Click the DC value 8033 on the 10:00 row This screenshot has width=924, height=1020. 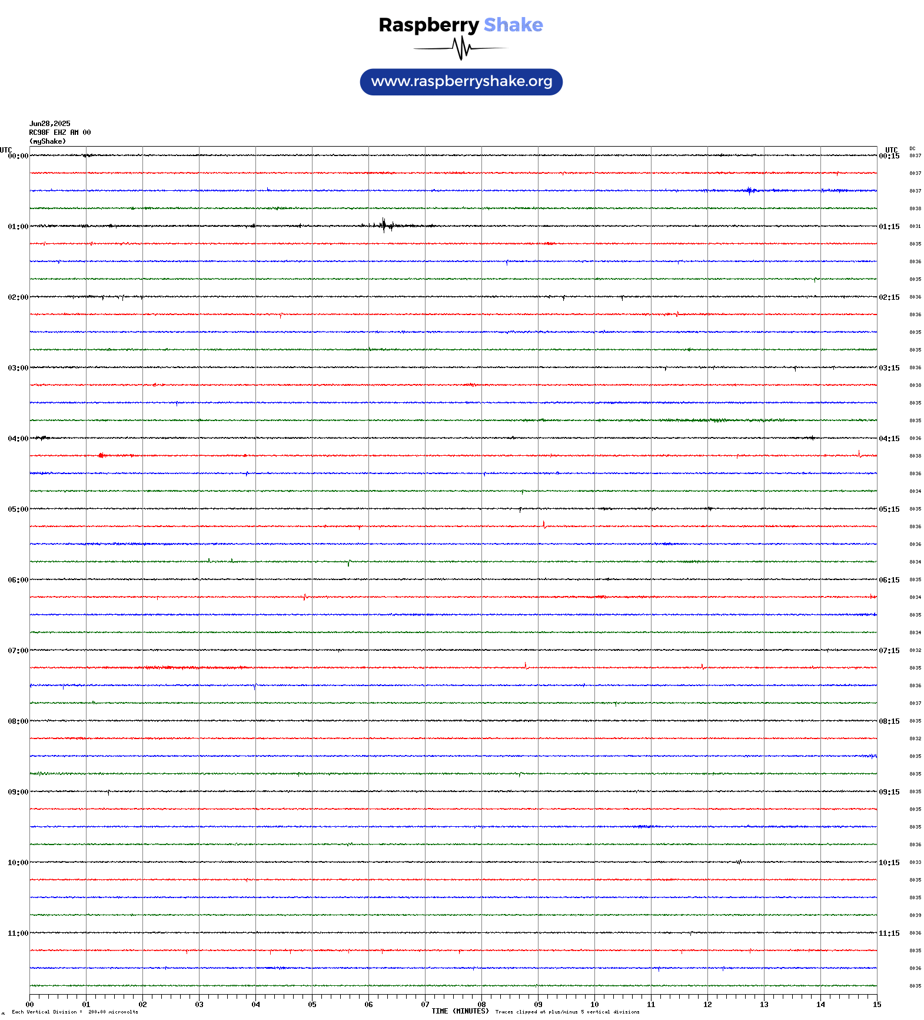coord(915,863)
